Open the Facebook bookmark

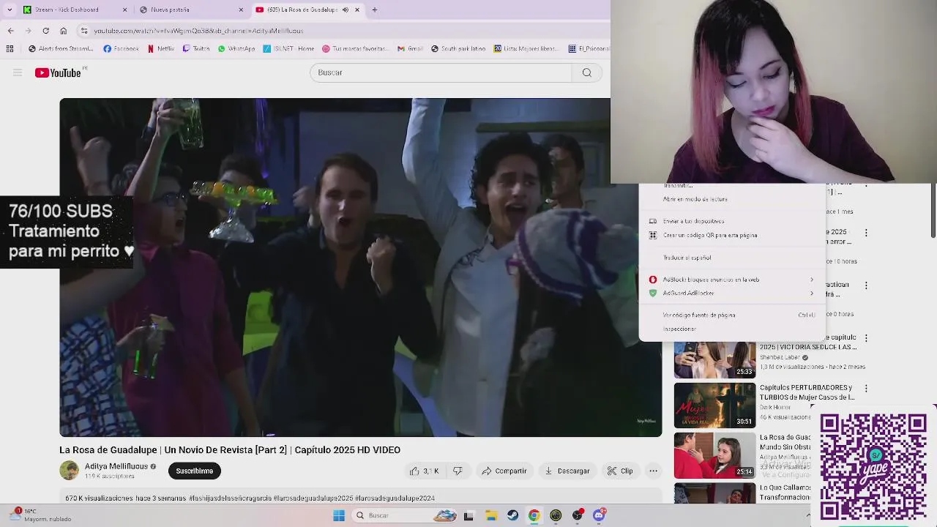coord(121,49)
